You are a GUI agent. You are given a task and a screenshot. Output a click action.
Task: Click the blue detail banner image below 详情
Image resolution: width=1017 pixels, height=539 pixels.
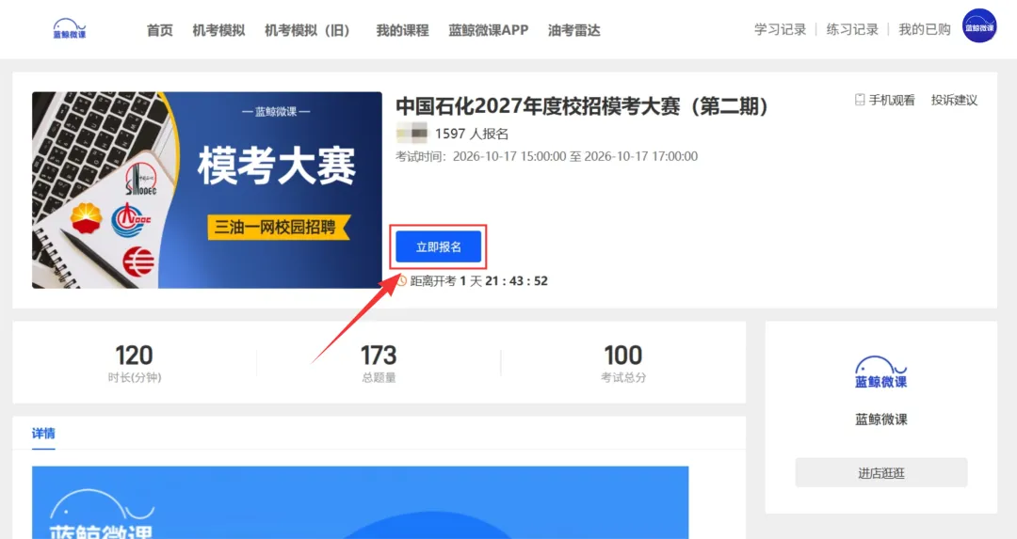360,502
